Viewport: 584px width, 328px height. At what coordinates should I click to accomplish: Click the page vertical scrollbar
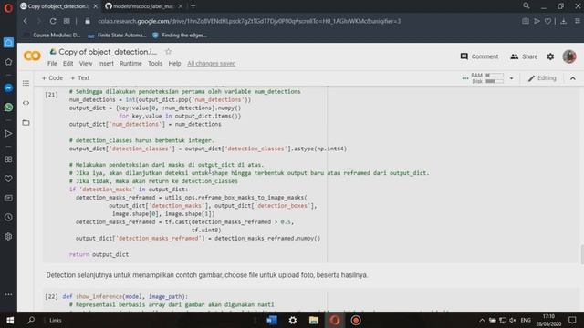(x=581, y=254)
